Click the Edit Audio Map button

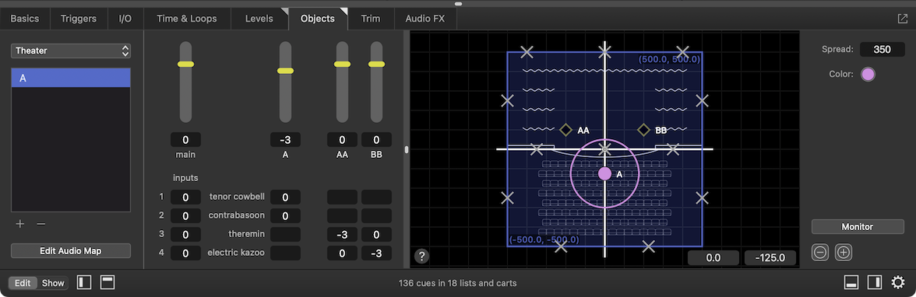[71, 251]
